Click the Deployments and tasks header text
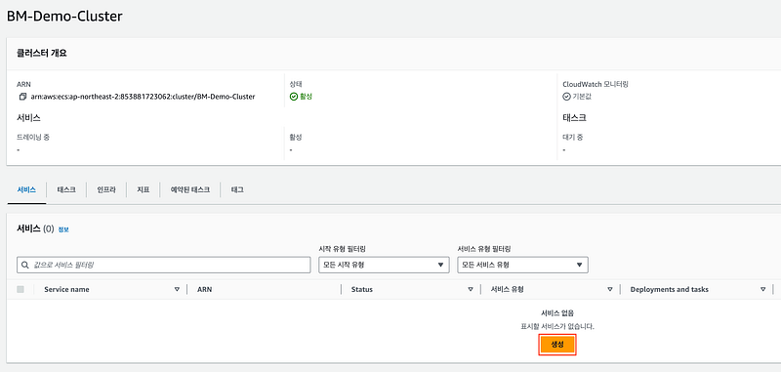 (x=670, y=289)
